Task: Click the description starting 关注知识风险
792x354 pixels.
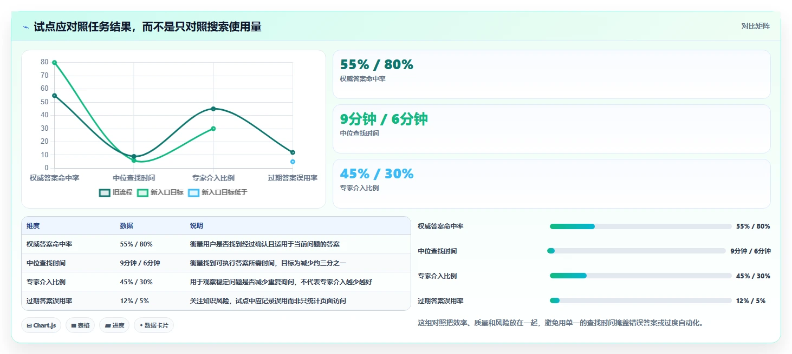Action: [x=268, y=301]
